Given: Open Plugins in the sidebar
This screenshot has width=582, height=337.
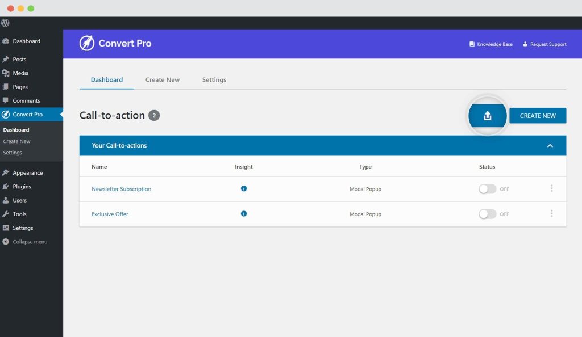Looking at the screenshot, I should click(22, 186).
